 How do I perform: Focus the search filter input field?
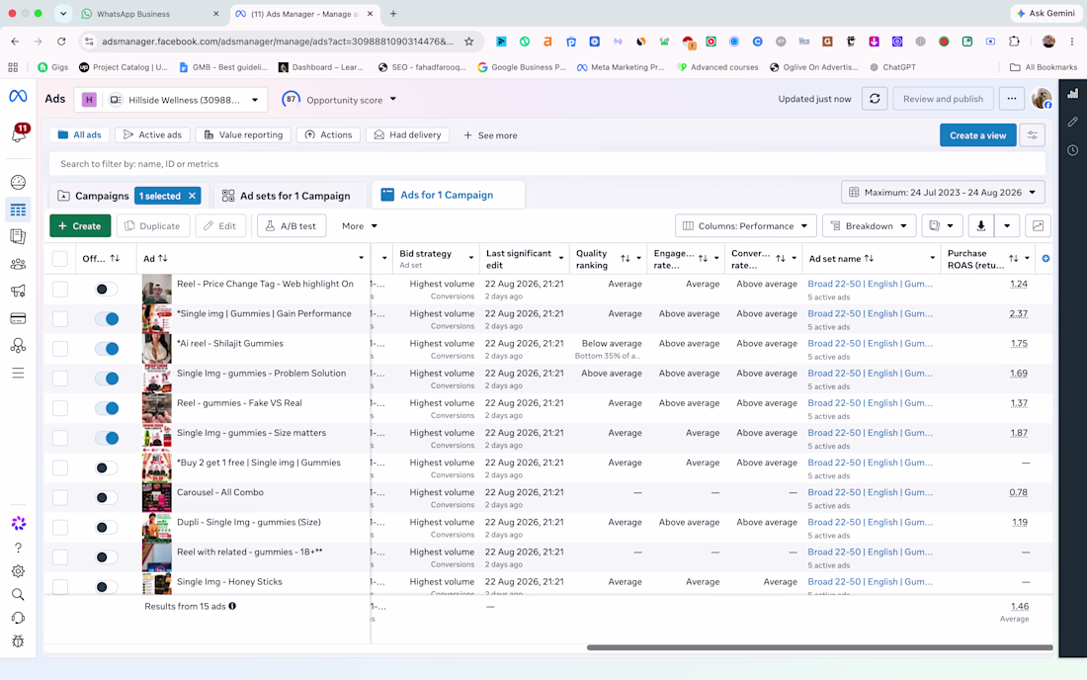[x=547, y=164]
